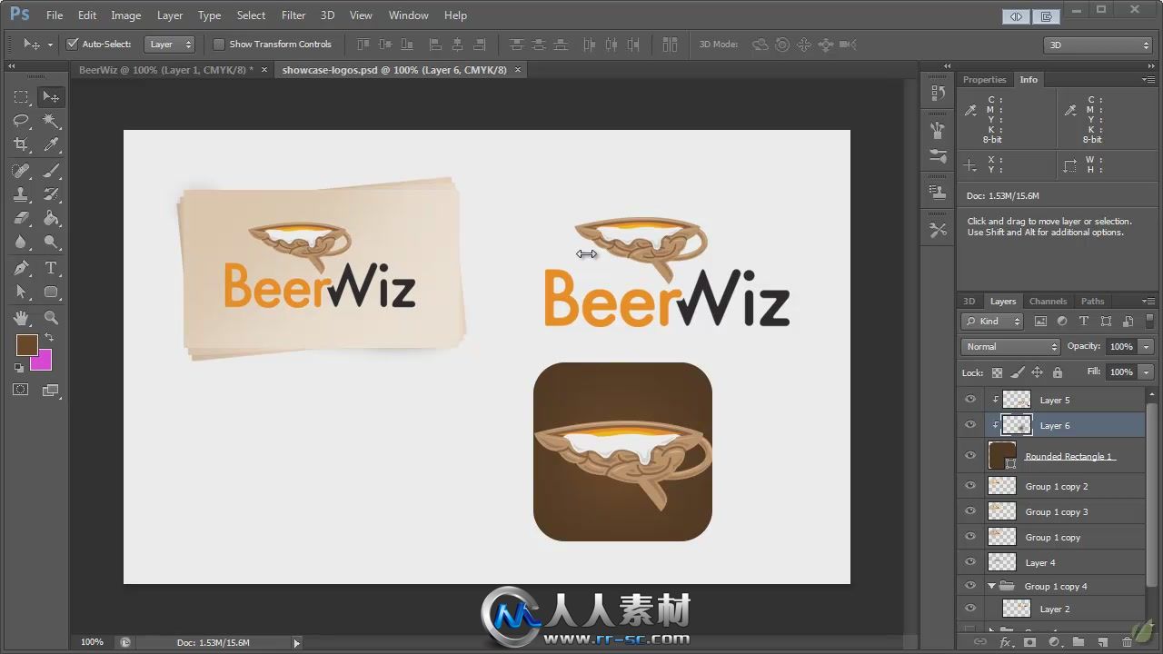Switch to the Paths panel tab
Screen dimensions: 1163x654
(x=1093, y=301)
